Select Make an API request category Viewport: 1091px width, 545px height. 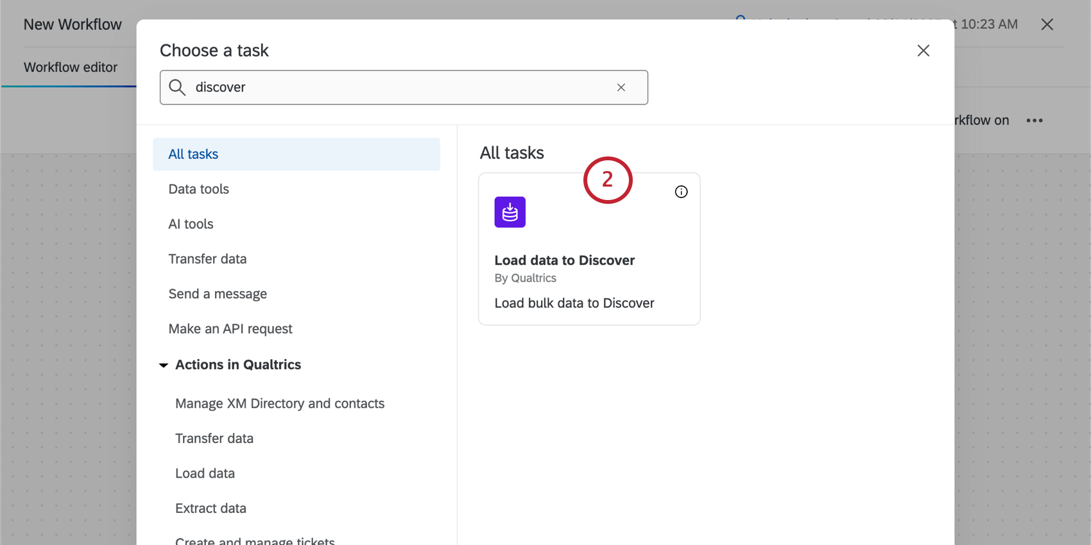(230, 329)
